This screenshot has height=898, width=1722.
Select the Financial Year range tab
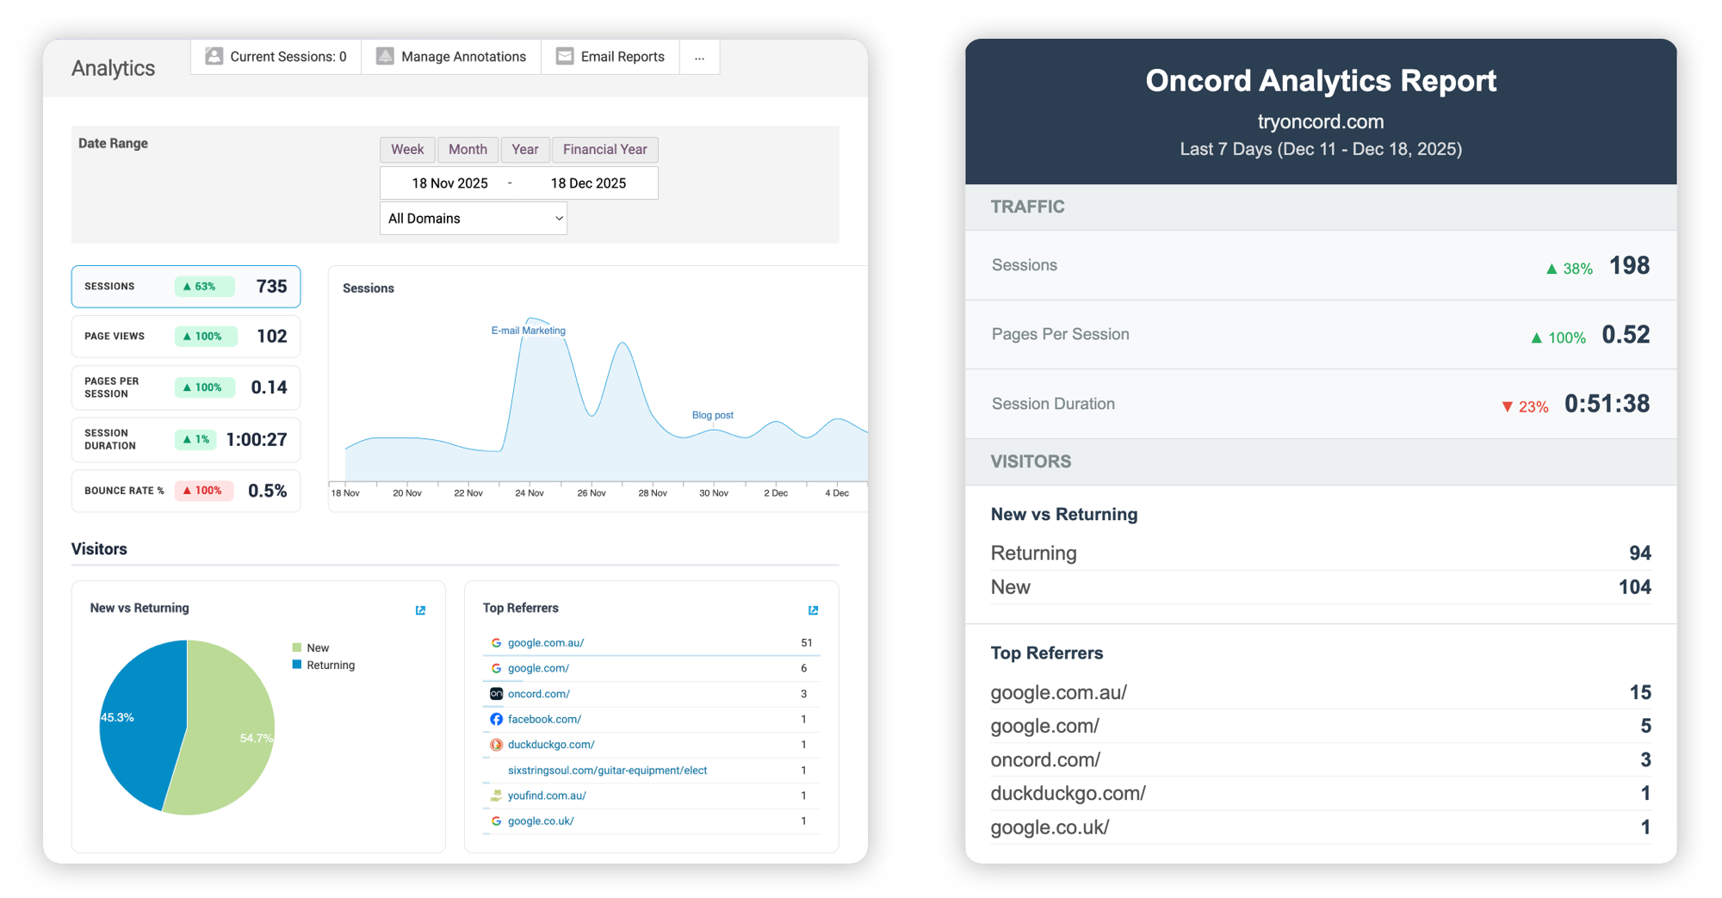tap(604, 150)
